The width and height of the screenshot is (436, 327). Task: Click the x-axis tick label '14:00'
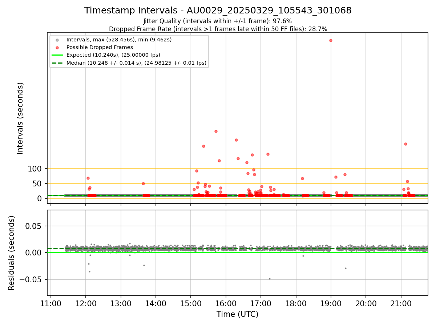click(156, 303)
